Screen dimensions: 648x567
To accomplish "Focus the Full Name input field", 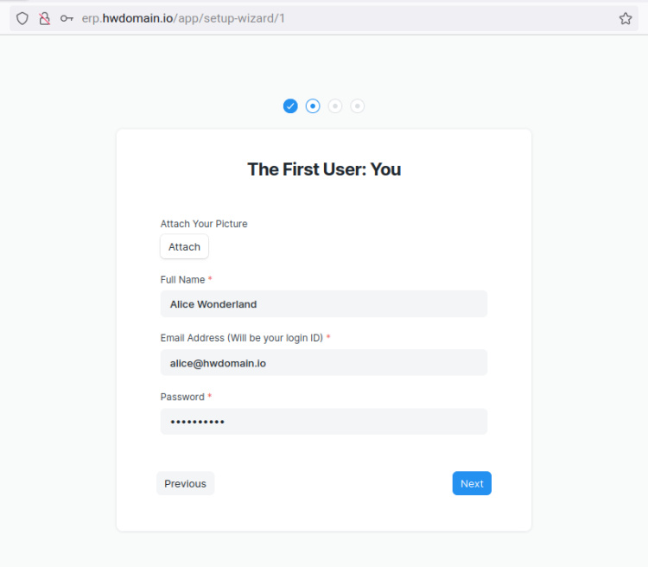I will 324,304.
